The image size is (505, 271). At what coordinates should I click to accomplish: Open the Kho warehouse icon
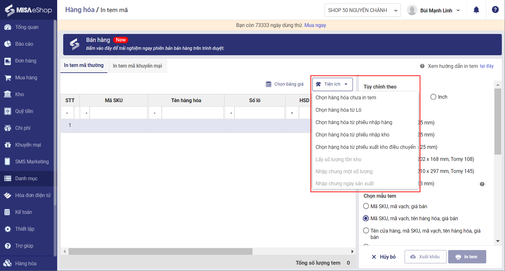8,95
